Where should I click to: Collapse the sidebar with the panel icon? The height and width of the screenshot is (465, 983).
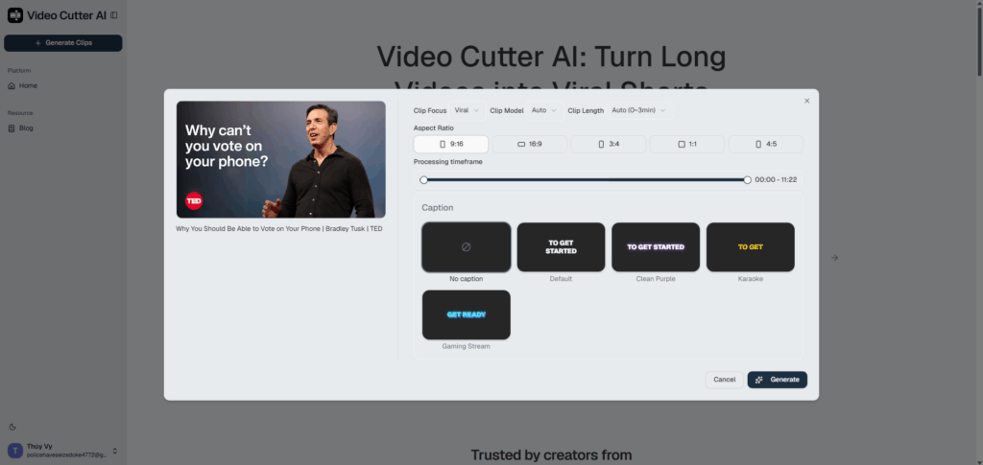point(113,15)
